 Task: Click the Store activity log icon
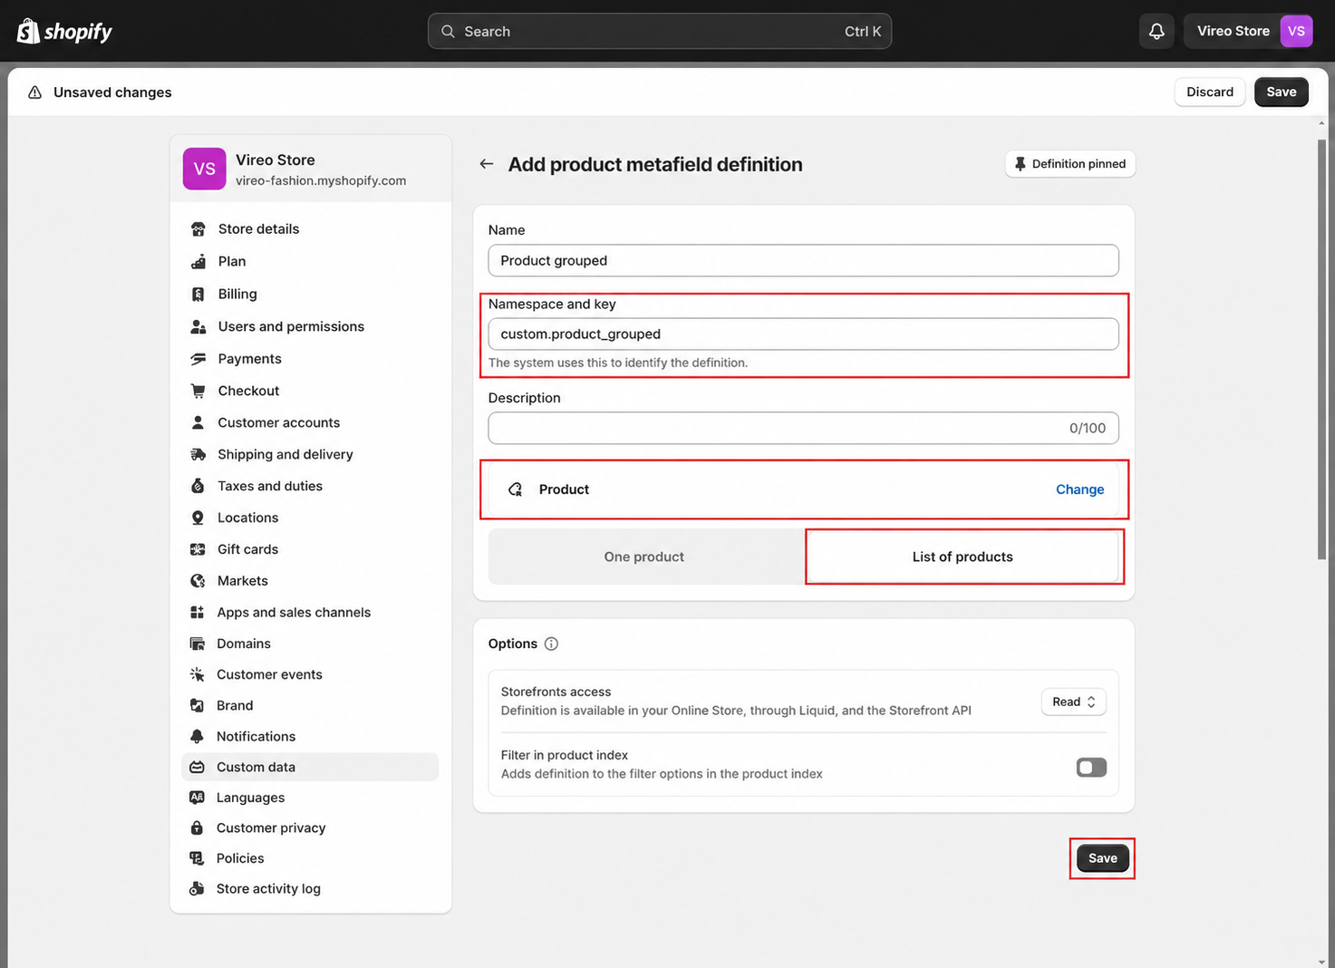(x=197, y=889)
